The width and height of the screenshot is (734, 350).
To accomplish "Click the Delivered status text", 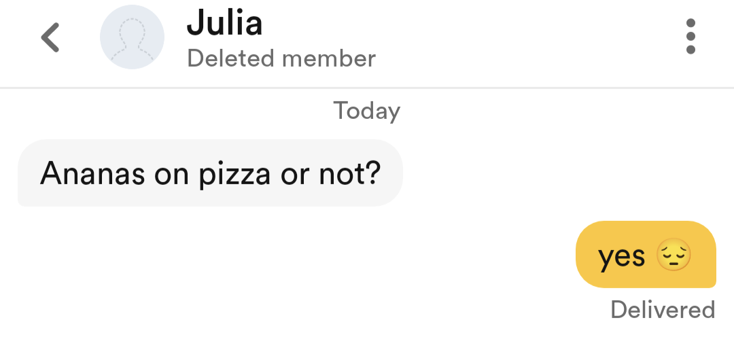I will coord(663,309).
